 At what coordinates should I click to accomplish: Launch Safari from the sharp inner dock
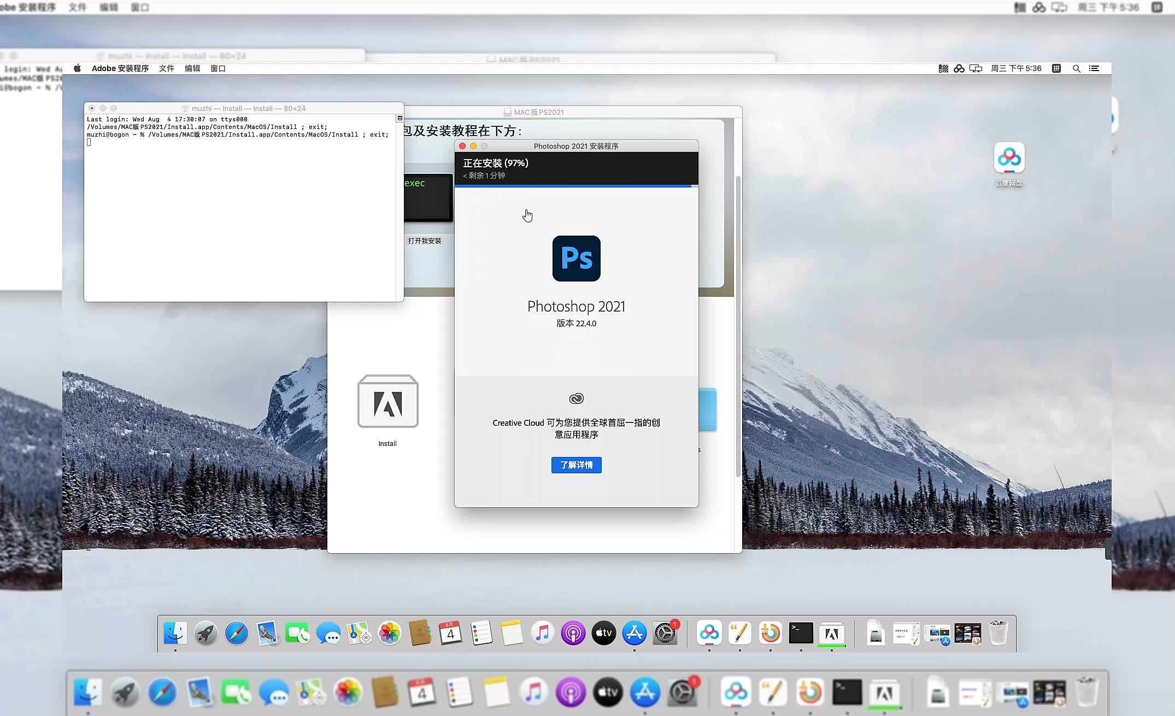coord(237,633)
